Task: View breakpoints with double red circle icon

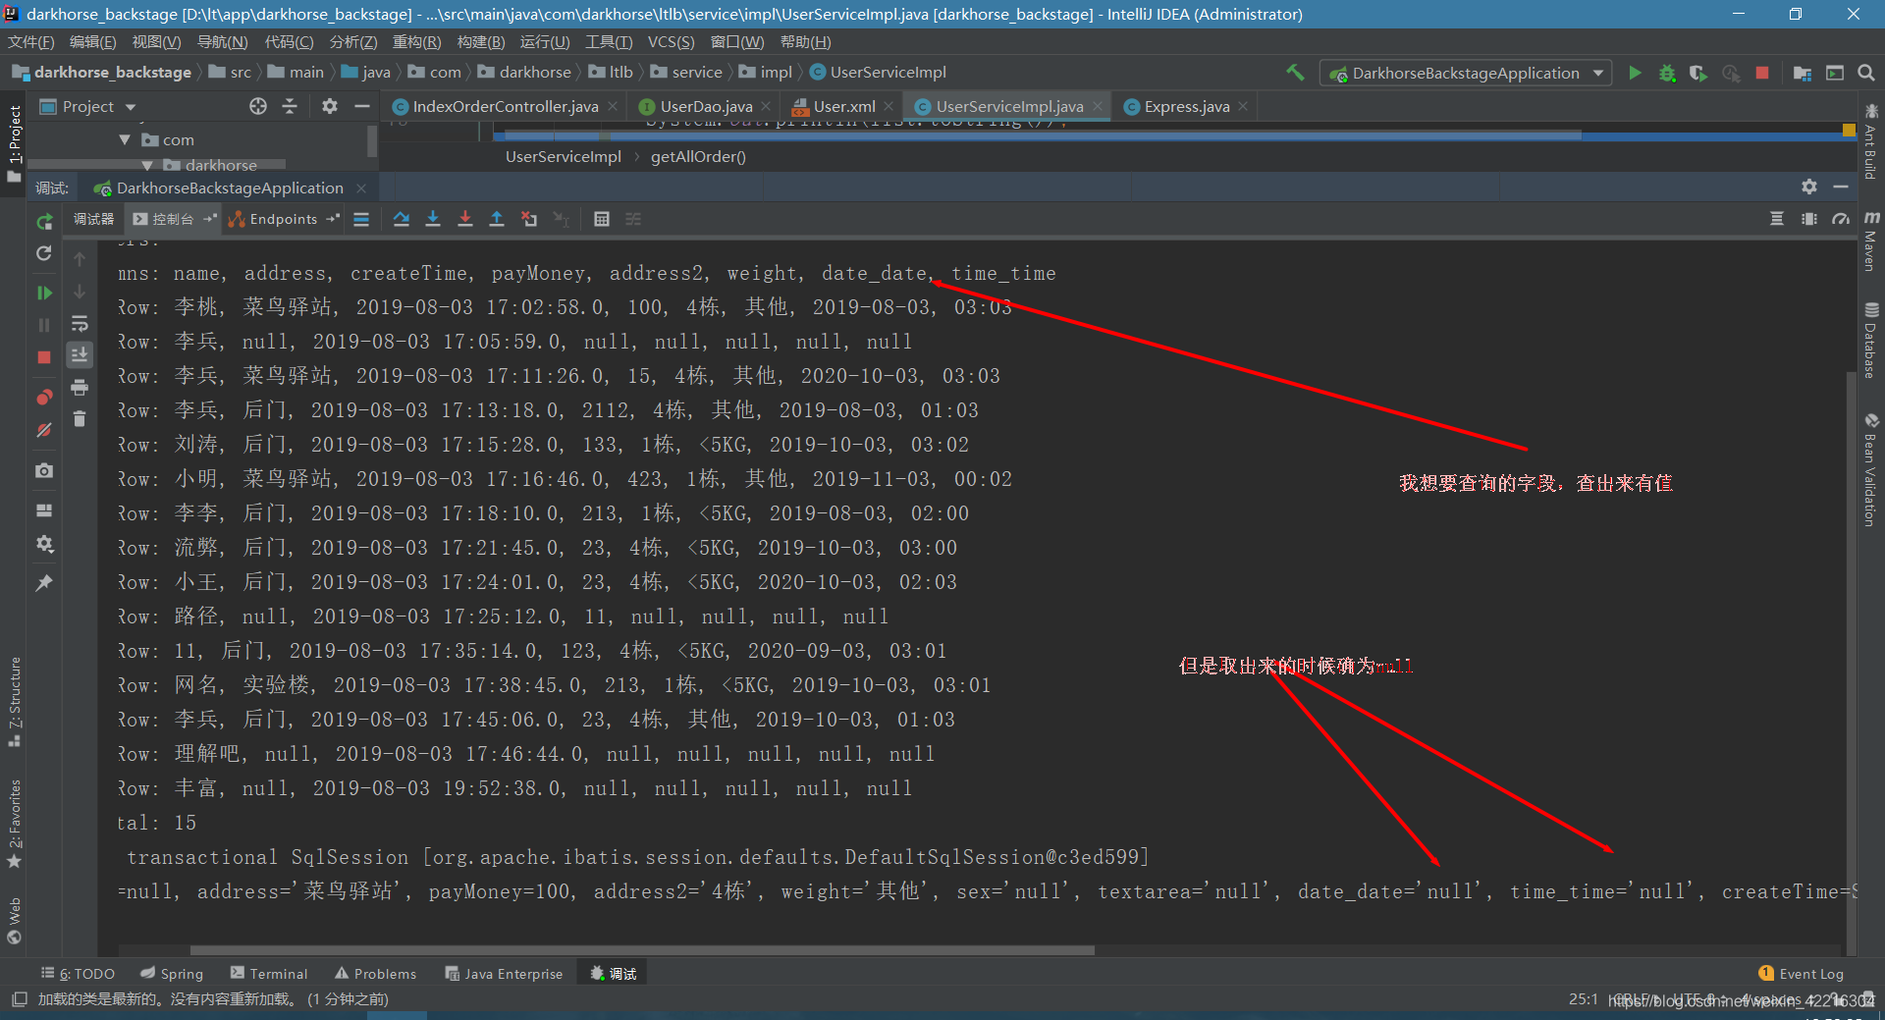Action: [x=44, y=397]
